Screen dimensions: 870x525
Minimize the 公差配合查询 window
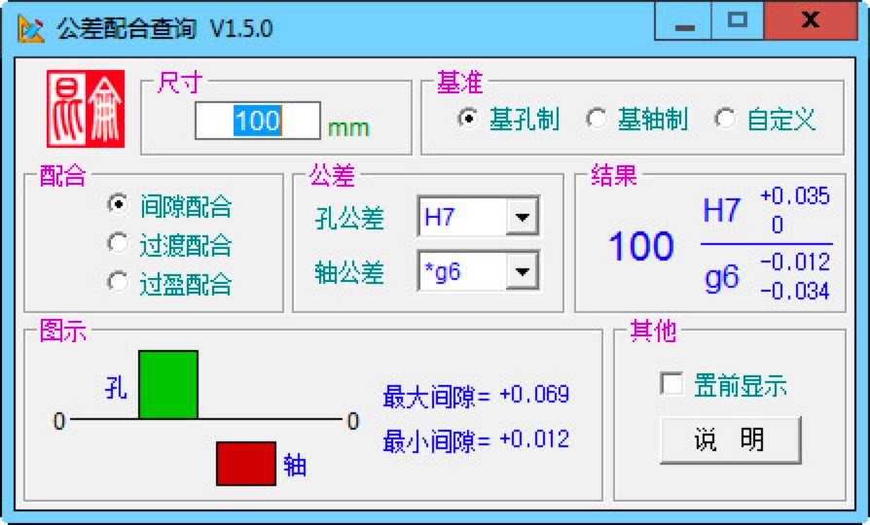coord(683,21)
